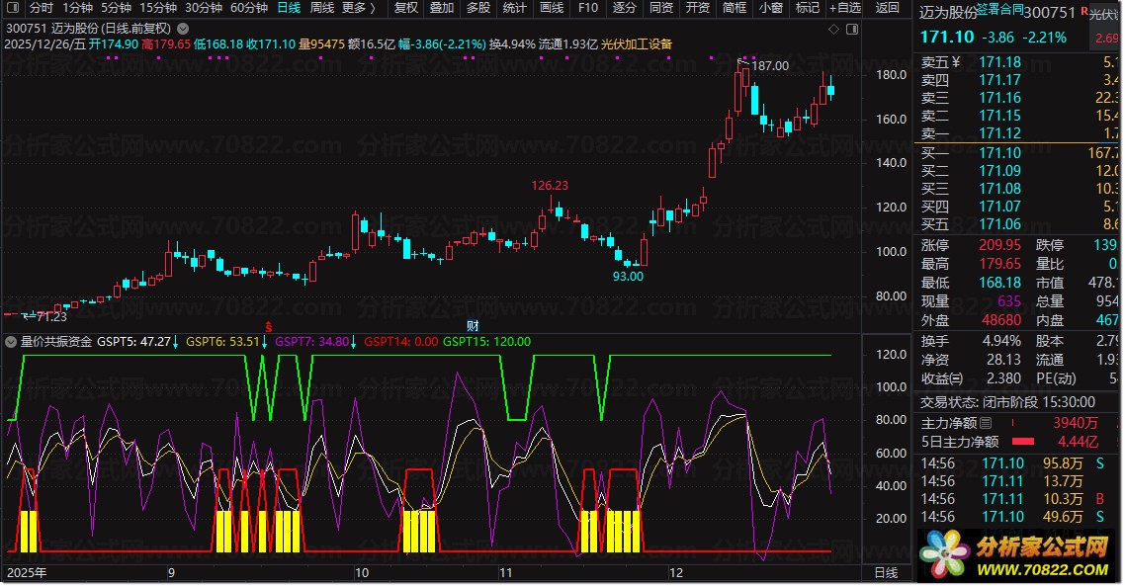Click the 签署合同 news tag
The image size is (1125, 586).
(999, 8)
